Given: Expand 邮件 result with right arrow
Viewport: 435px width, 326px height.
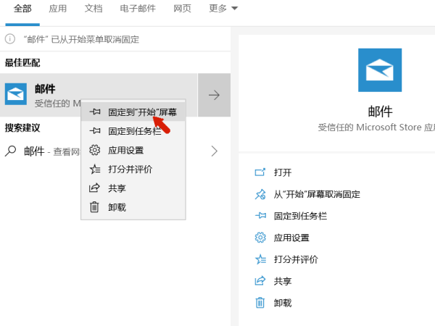Looking at the screenshot, I should (x=214, y=95).
